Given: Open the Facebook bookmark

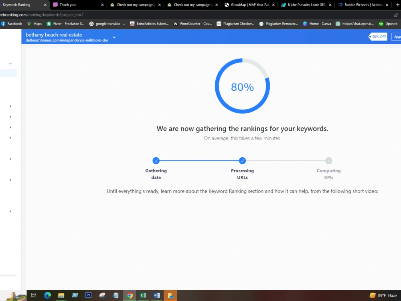Looking at the screenshot, I should point(12,24).
